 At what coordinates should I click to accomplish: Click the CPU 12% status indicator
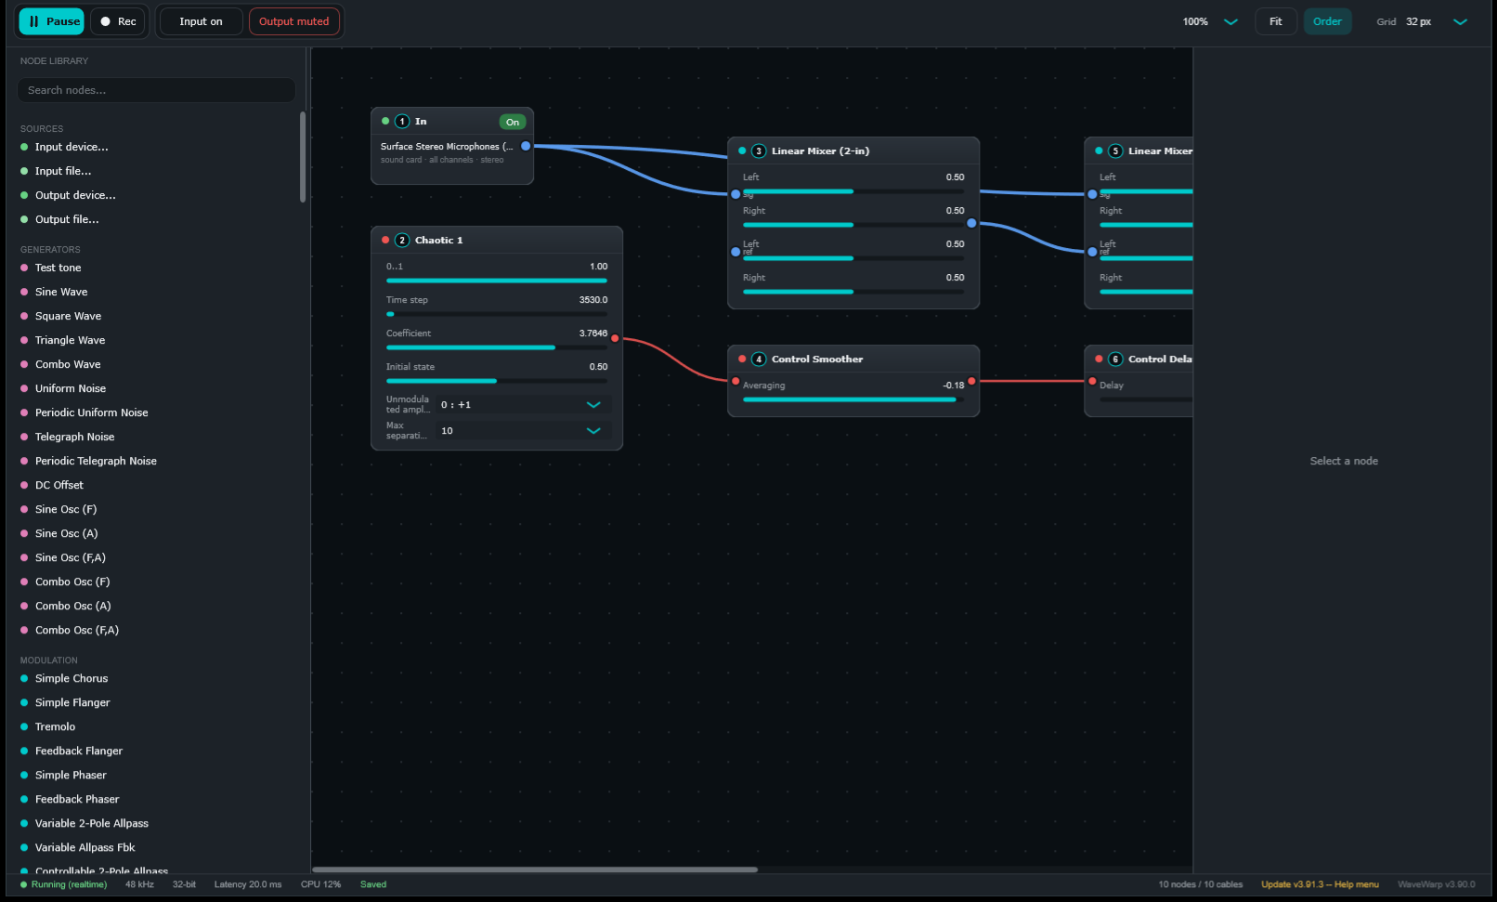pos(320,884)
